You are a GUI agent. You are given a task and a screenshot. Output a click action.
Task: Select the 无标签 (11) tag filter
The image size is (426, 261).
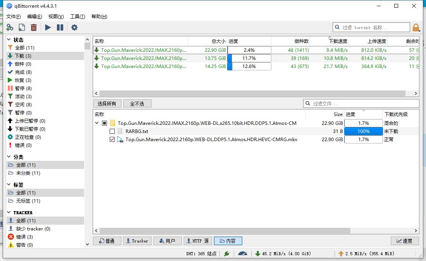pyautogui.click(x=45, y=201)
